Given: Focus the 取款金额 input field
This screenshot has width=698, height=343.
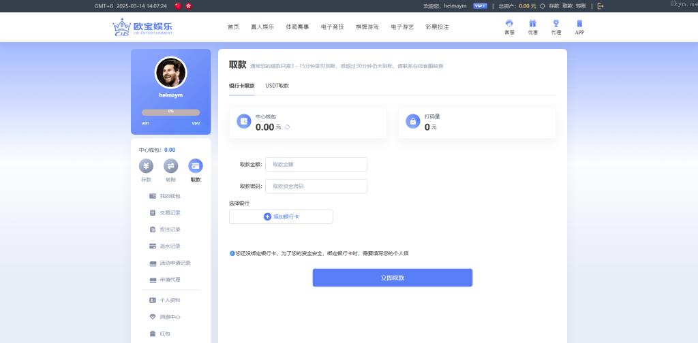Looking at the screenshot, I should [x=316, y=164].
